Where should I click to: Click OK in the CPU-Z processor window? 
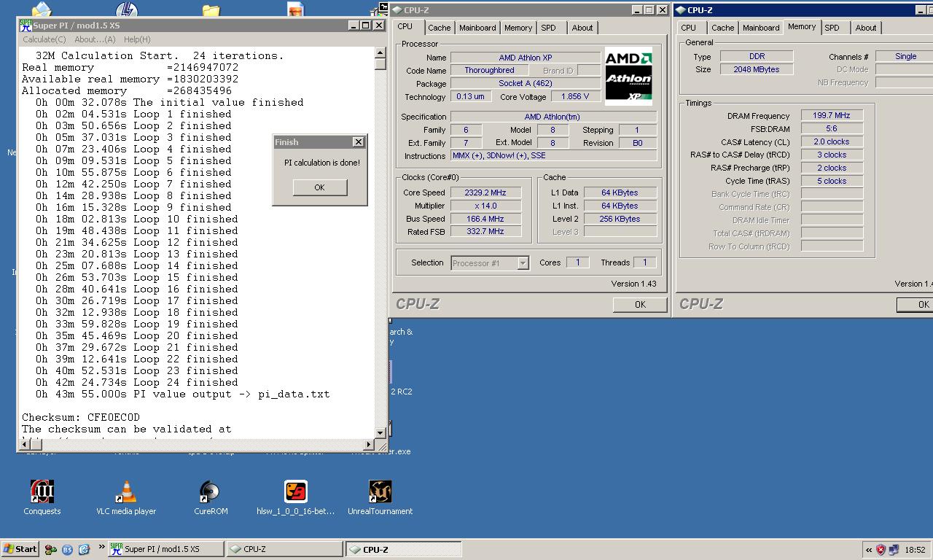coord(640,305)
